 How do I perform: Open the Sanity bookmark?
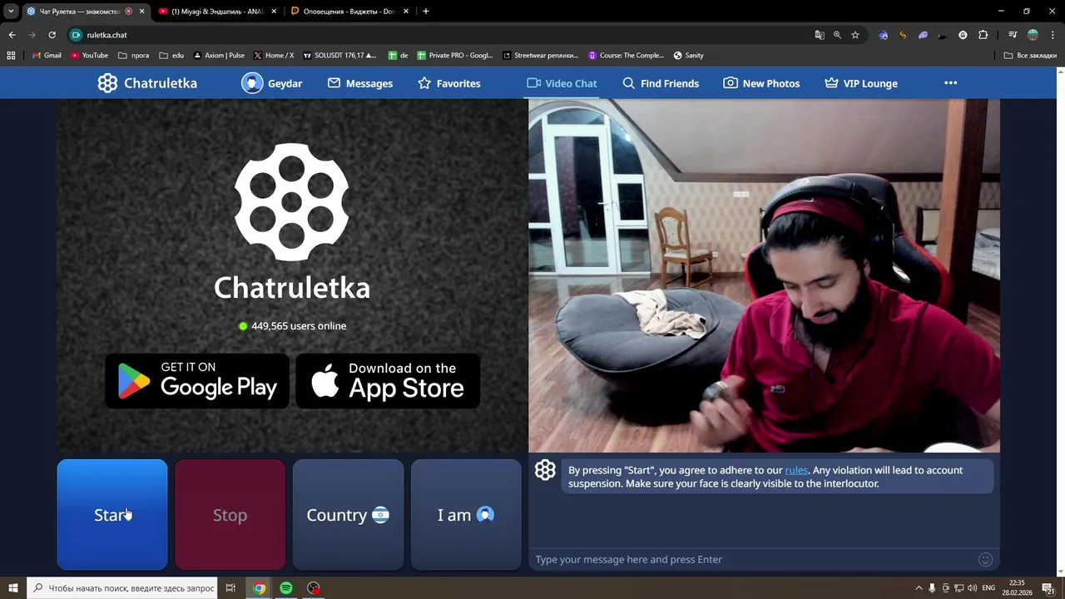[x=688, y=56]
